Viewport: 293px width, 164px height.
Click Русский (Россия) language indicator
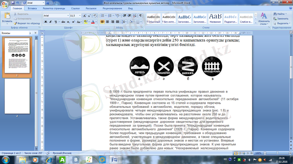pyautogui.click(x=62, y=153)
